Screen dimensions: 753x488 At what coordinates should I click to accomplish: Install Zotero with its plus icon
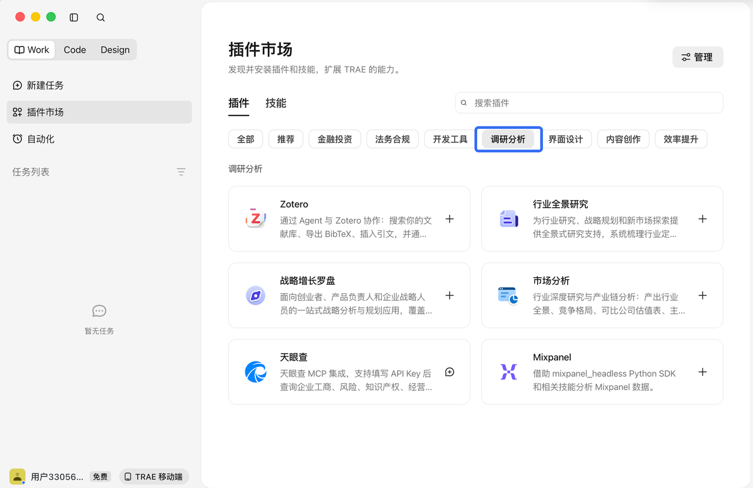click(449, 219)
